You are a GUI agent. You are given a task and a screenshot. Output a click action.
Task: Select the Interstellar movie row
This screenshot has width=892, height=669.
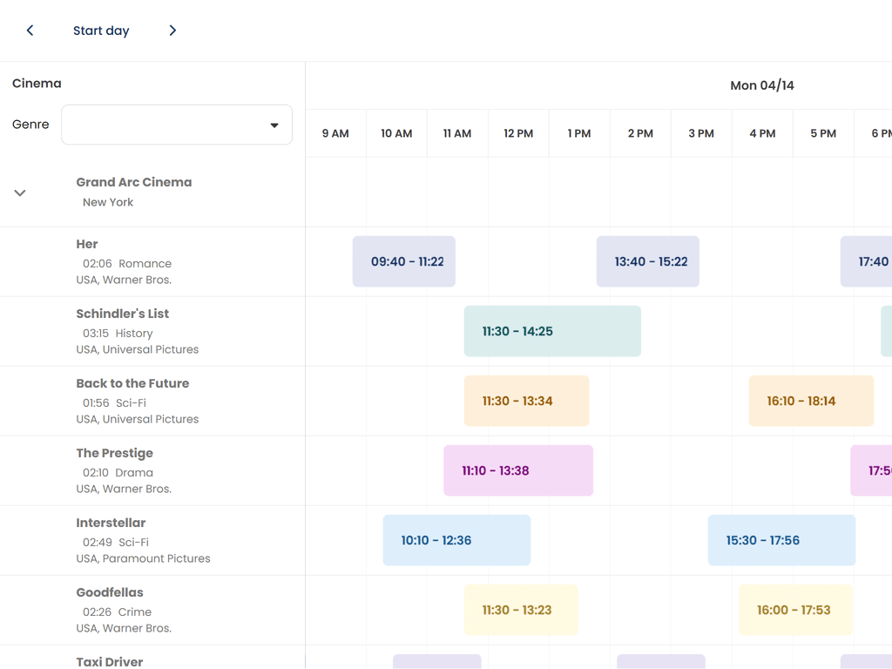pyautogui.click(x=144, y=540)
